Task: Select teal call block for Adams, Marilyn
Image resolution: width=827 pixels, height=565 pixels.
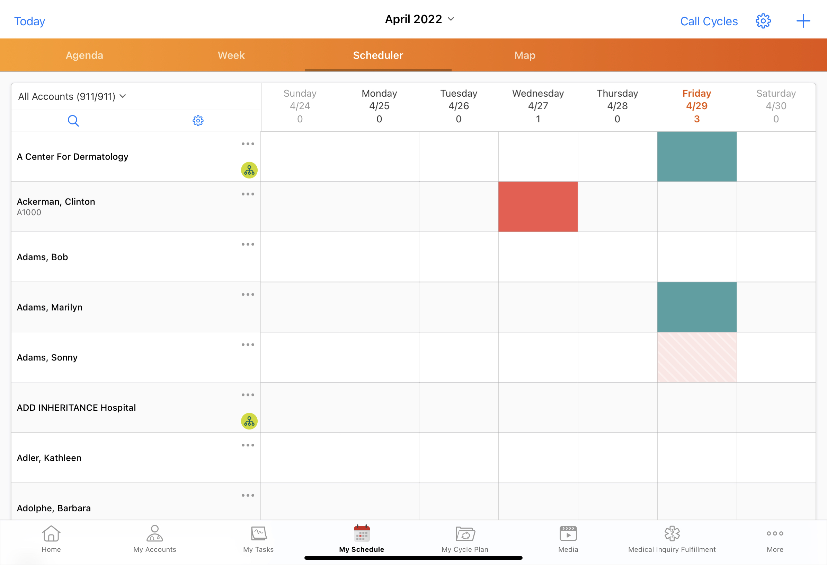Action: tap(696, 307)
